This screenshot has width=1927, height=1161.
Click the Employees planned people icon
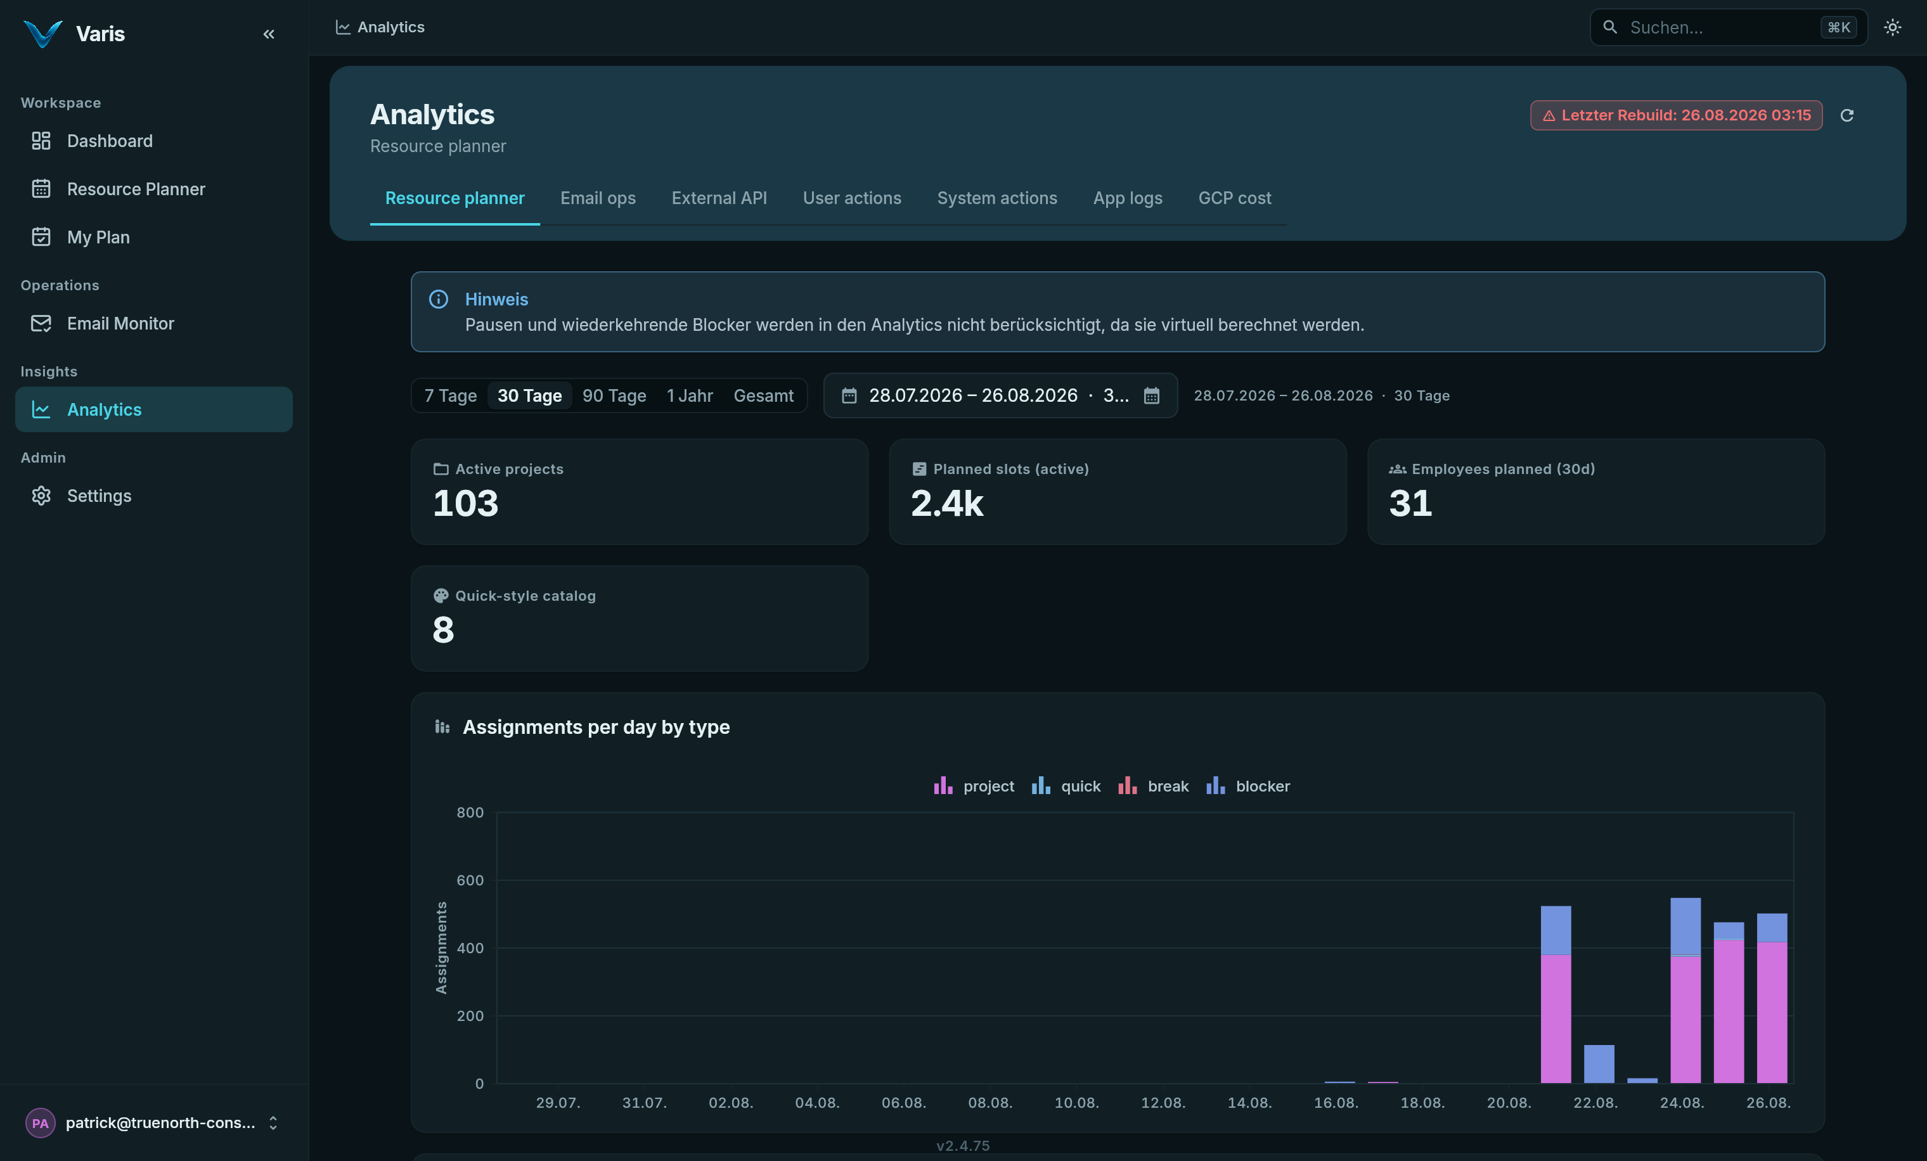[1397, 469]
